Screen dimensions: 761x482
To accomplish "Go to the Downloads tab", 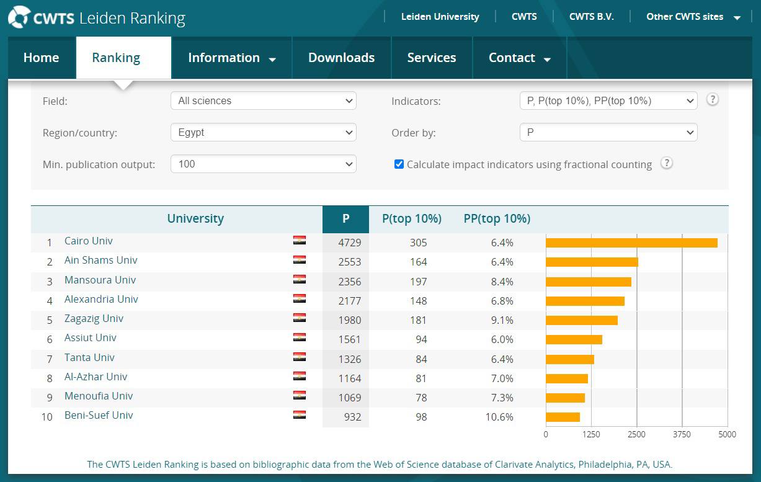I will pyautogui.click(x=341, y=58).
